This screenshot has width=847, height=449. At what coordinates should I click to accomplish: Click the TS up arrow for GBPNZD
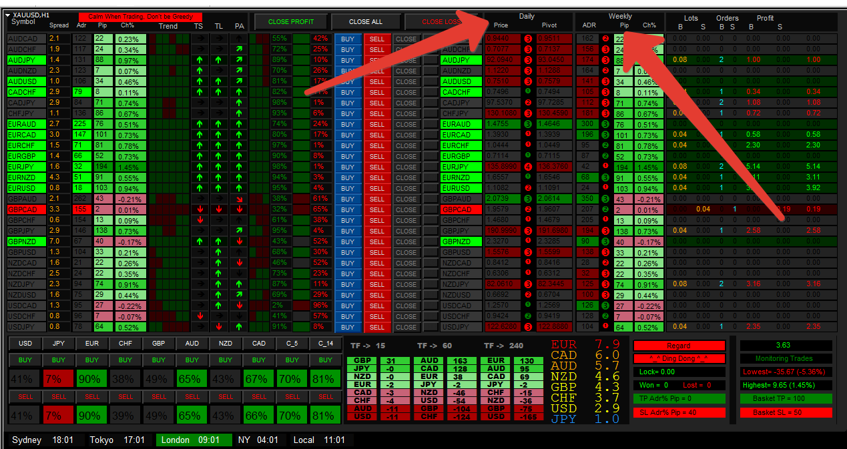click(199, 242)
